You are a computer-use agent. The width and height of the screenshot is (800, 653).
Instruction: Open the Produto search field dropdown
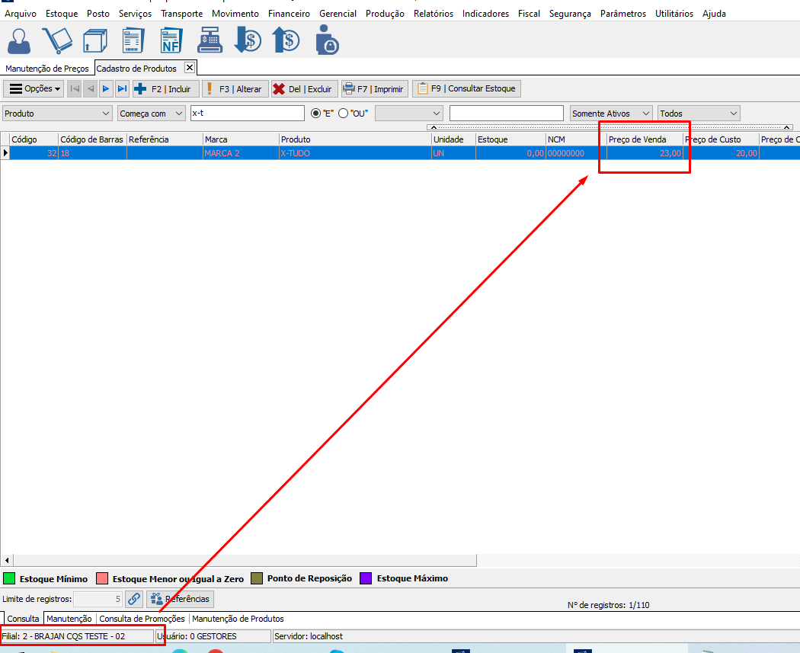[x=57, y=114]
